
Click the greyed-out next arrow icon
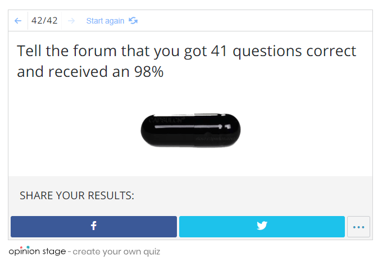pos(71,21)
